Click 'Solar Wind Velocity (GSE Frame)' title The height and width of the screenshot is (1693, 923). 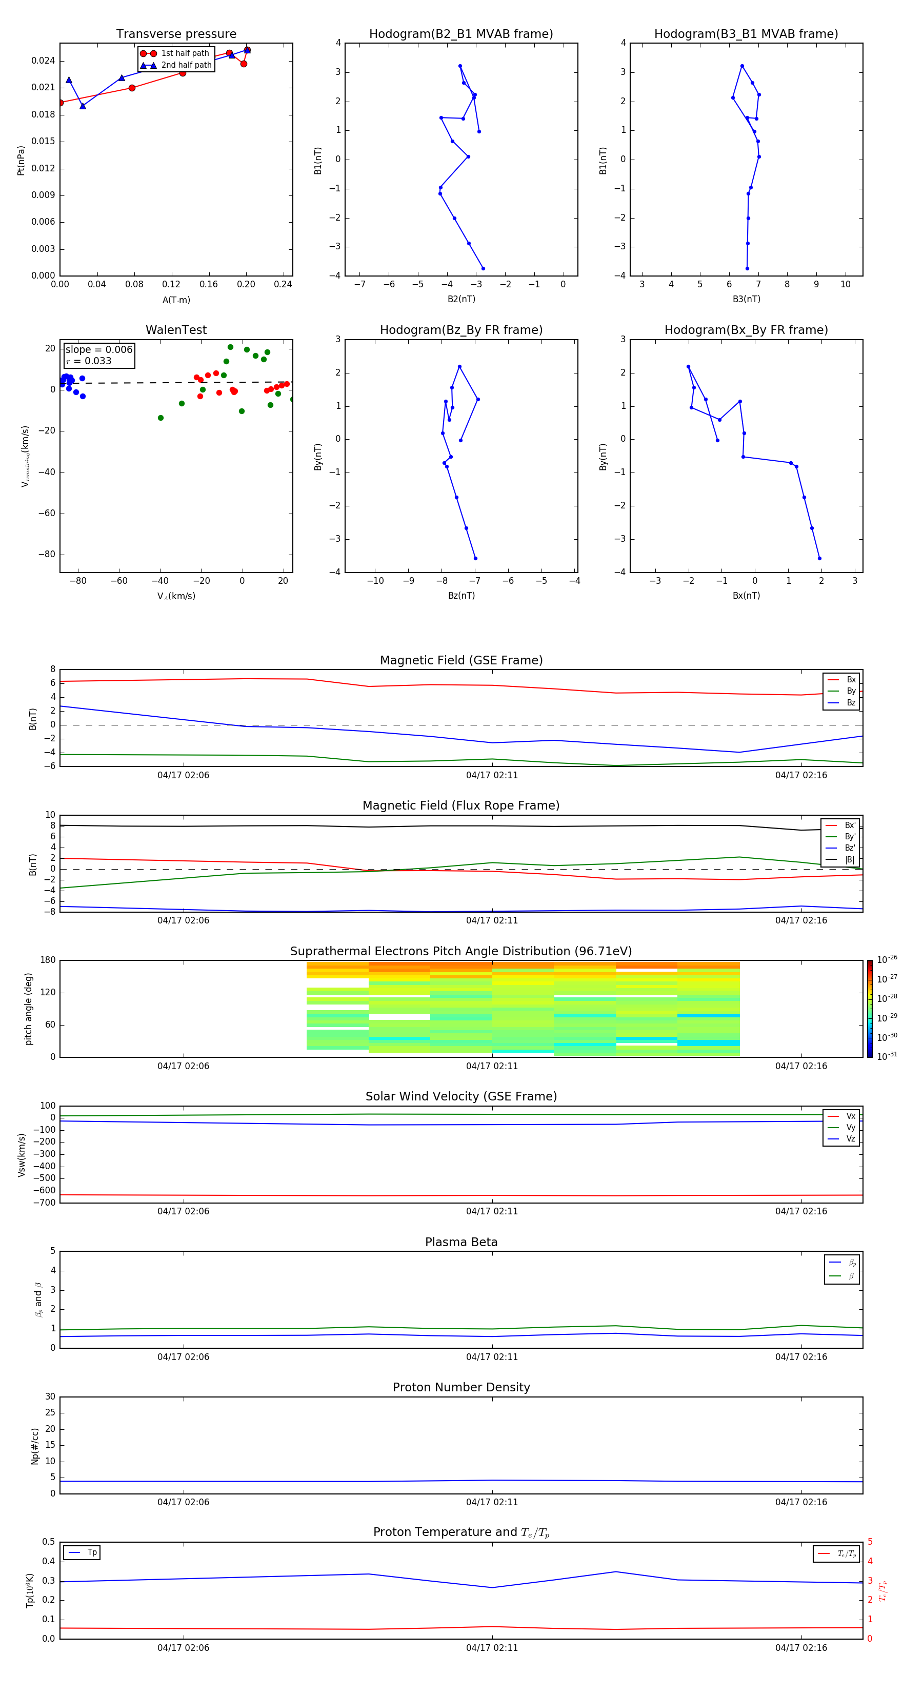pos(461,1096)
